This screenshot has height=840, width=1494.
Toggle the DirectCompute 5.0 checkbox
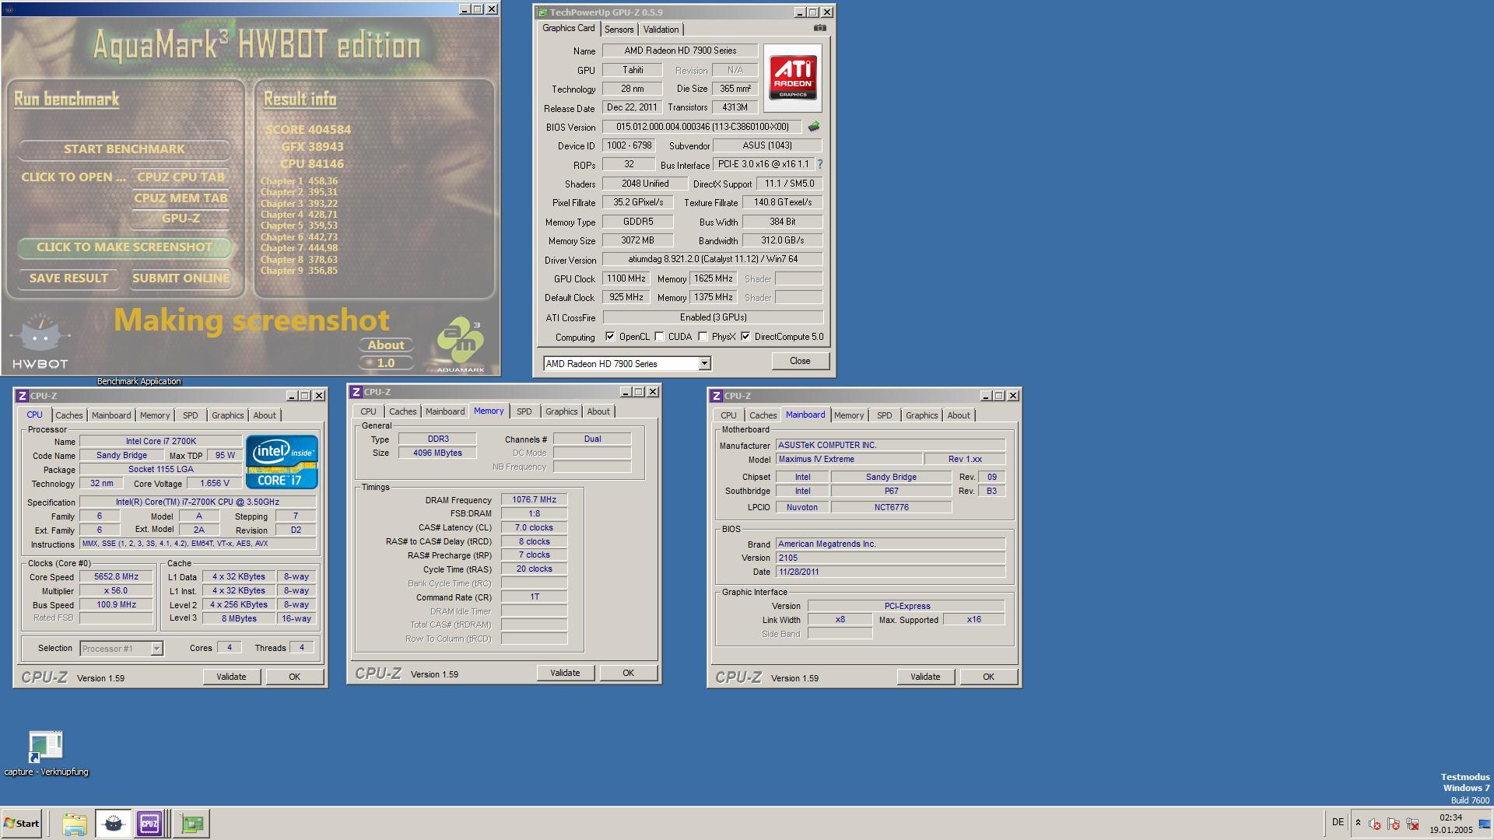pos(745,337)
